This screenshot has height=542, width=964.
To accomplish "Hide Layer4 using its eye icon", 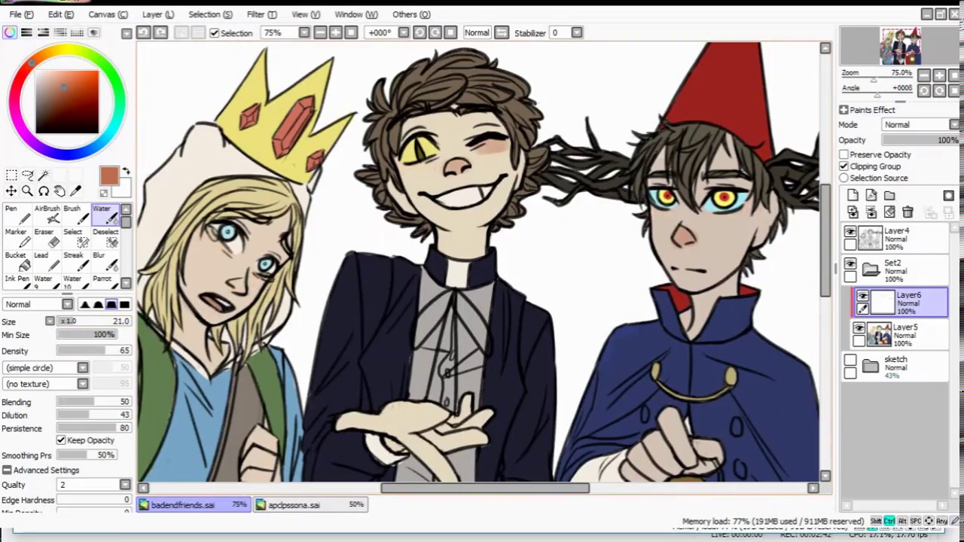I will tap(850, 233).
